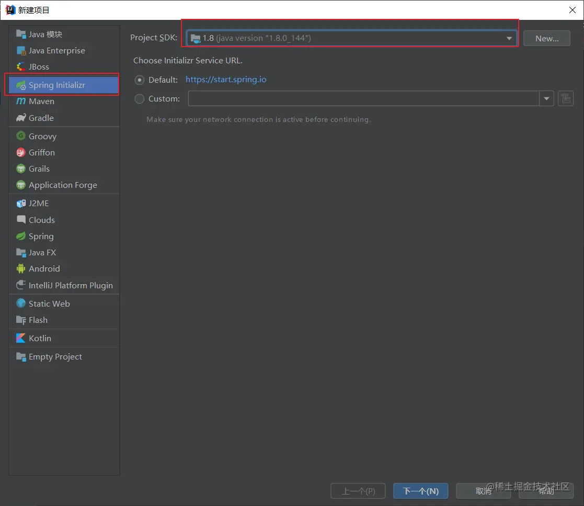
Task: Click the New... SDK button
Action: (547, 38)
